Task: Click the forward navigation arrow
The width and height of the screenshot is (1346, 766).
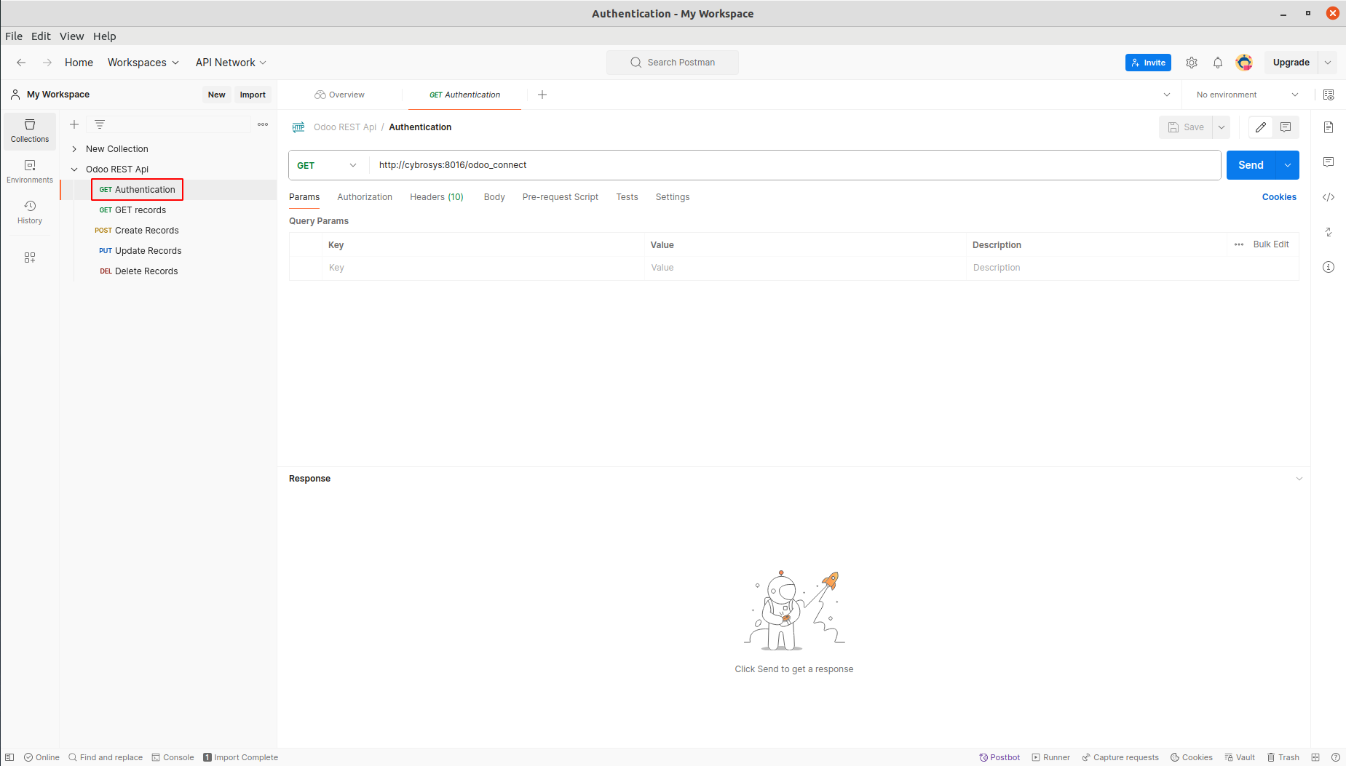Action: click(47, 63)
